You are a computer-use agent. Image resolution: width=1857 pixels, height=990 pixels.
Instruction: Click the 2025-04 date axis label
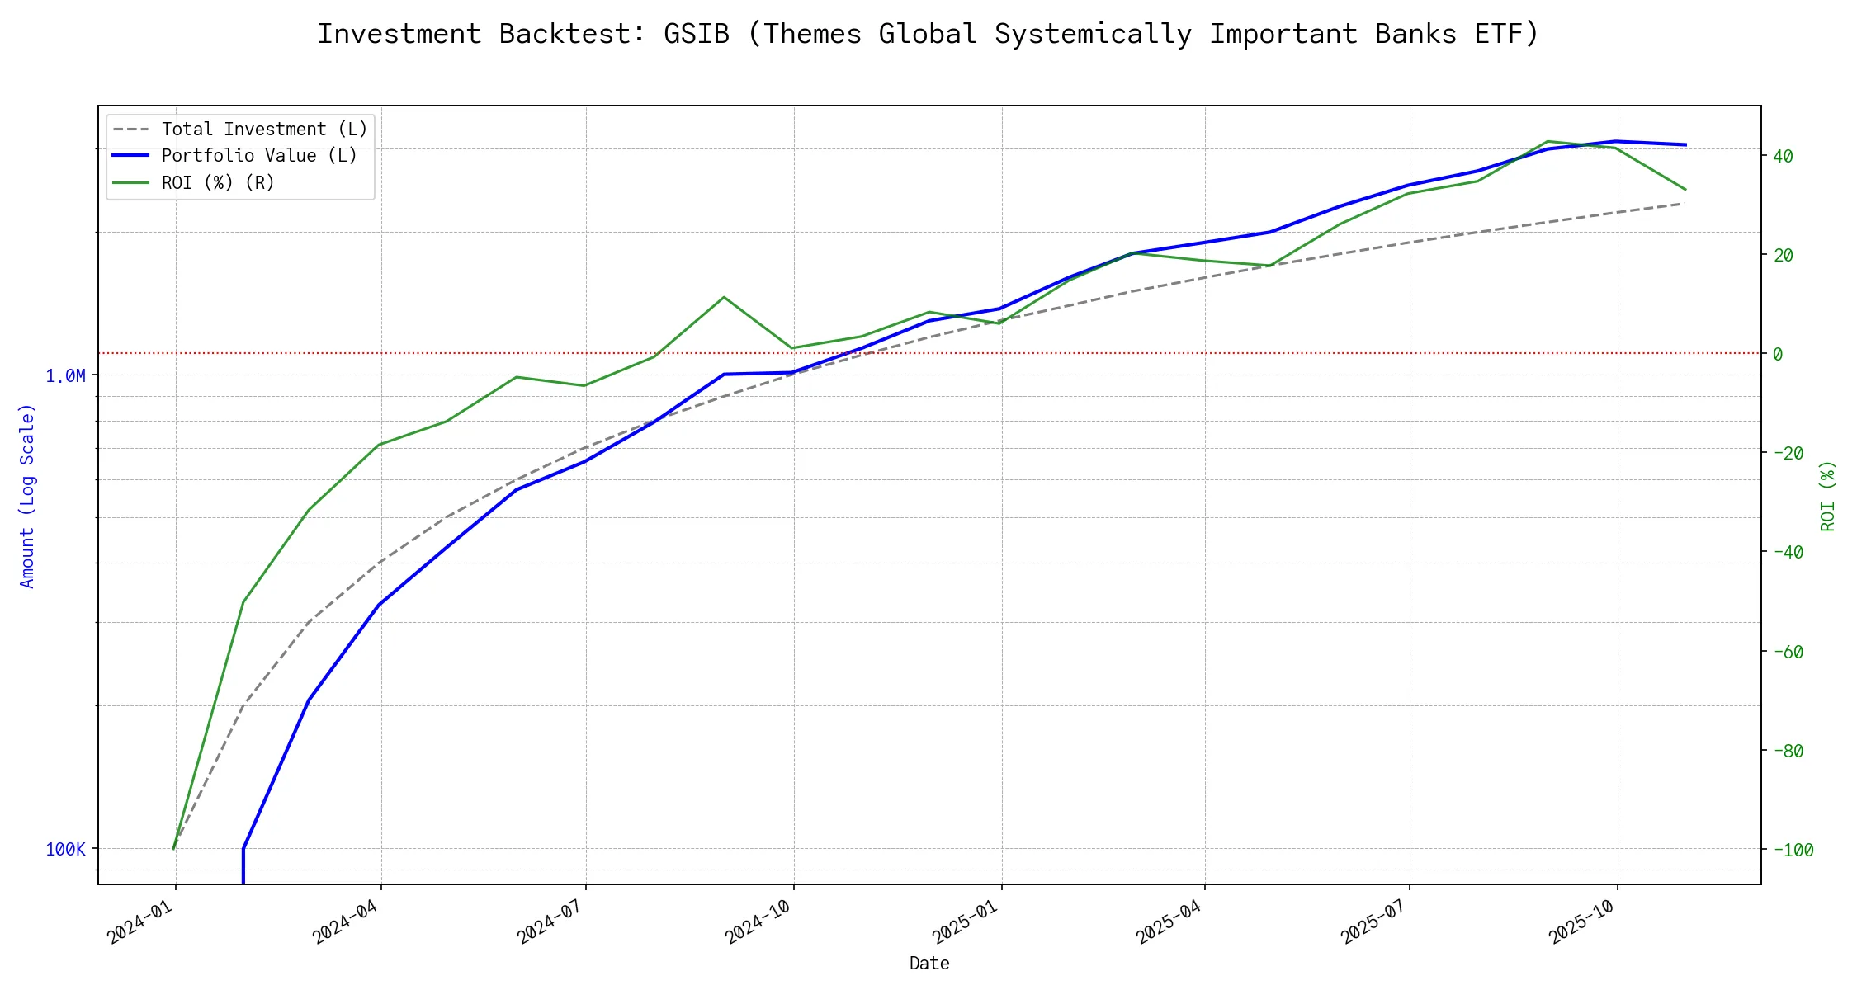click(x=1169, y=921)
